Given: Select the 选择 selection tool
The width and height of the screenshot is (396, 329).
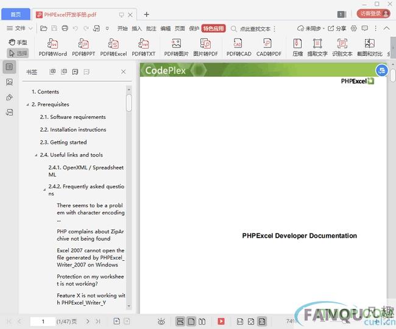Looking at the screenshot, I should [x=18, y=53].
